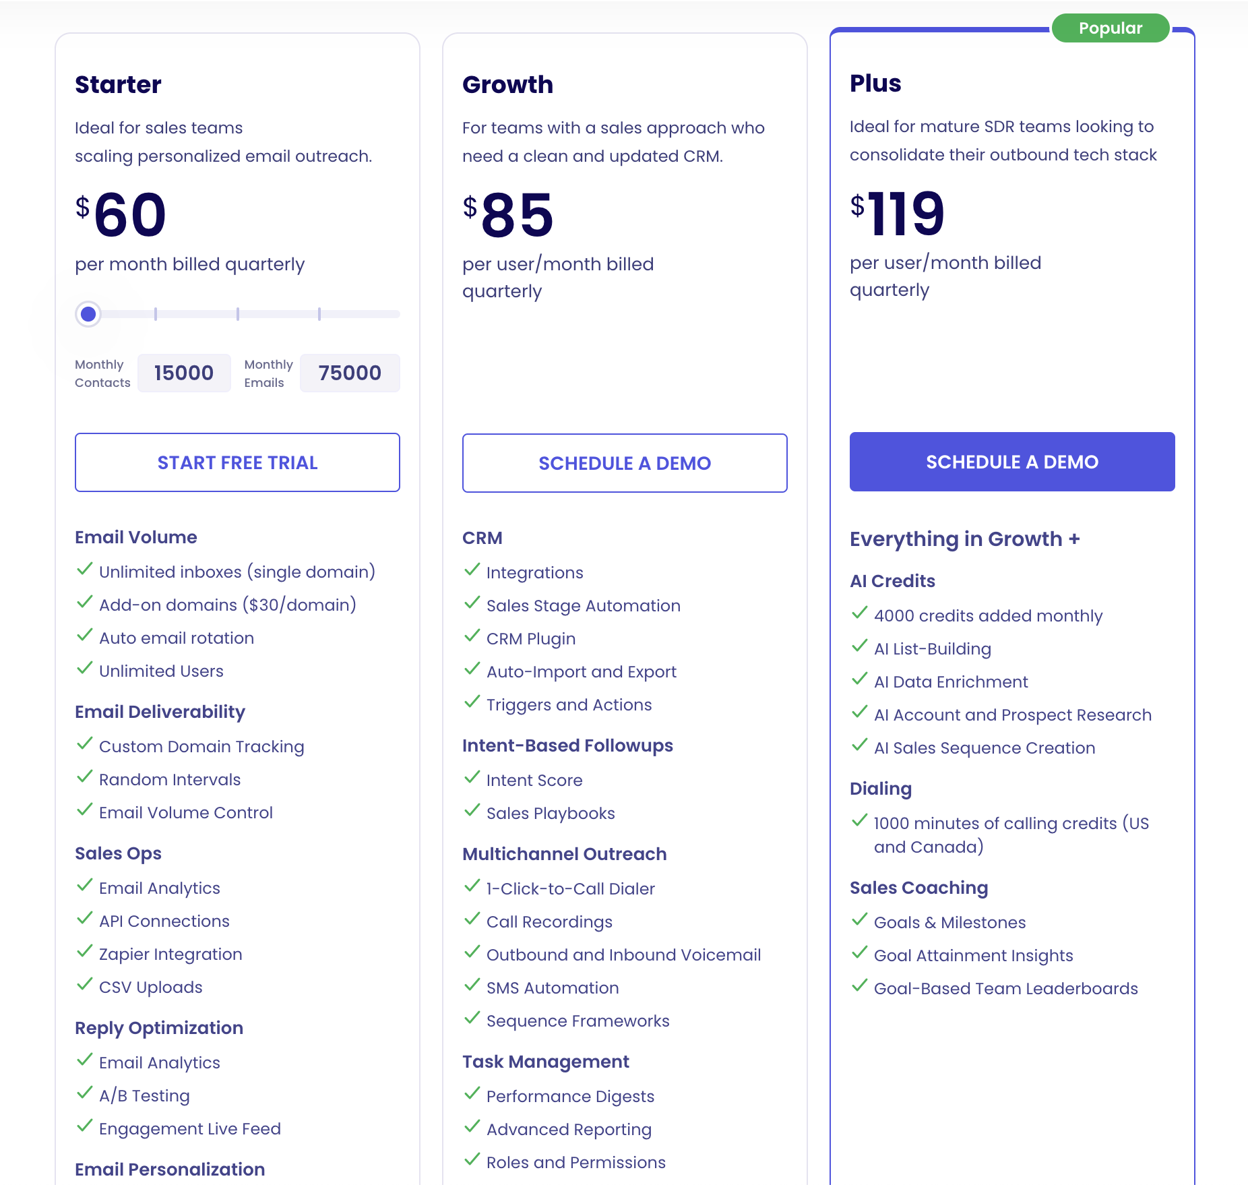This screenshot has width=1248, height=1185.
Task: Click checkmark next to Roles and Permissions
Action: click(x=472, y=1160)
